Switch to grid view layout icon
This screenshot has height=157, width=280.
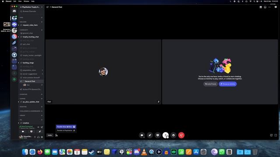pos(261,7)
